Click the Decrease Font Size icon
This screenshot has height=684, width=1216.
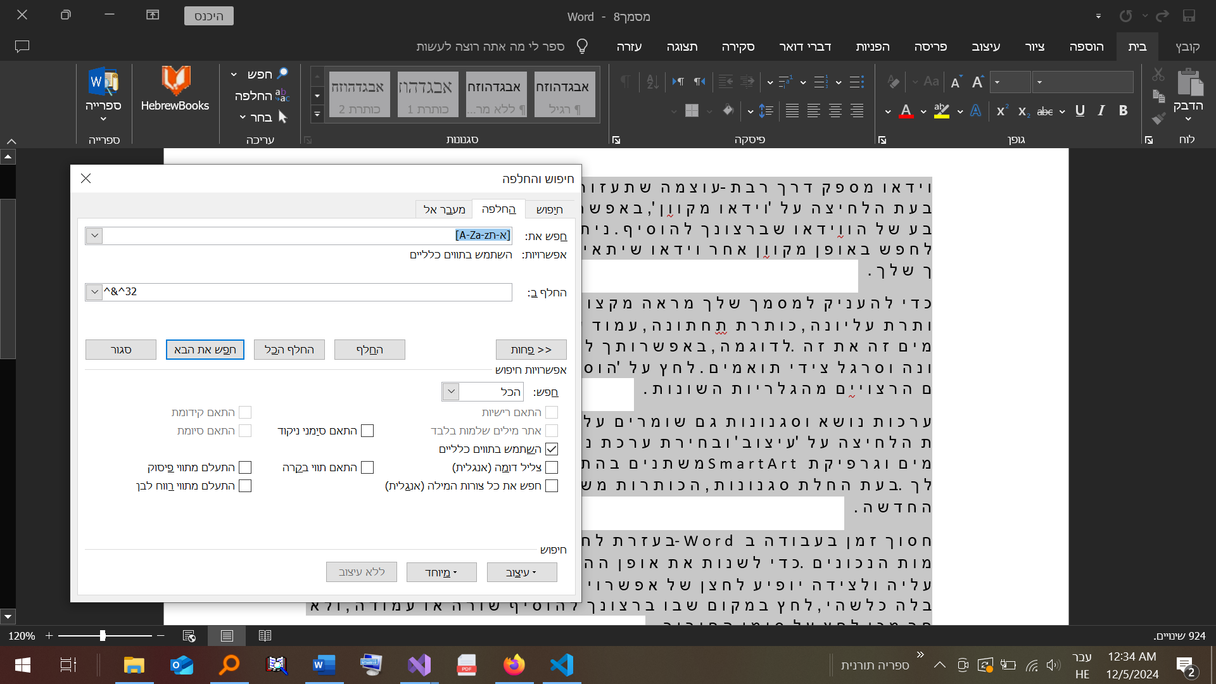[x=956, y=82]
